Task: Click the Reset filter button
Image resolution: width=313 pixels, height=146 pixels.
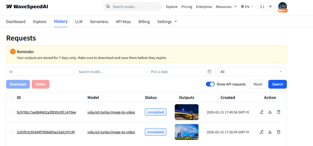Action: tap(258, 84)
